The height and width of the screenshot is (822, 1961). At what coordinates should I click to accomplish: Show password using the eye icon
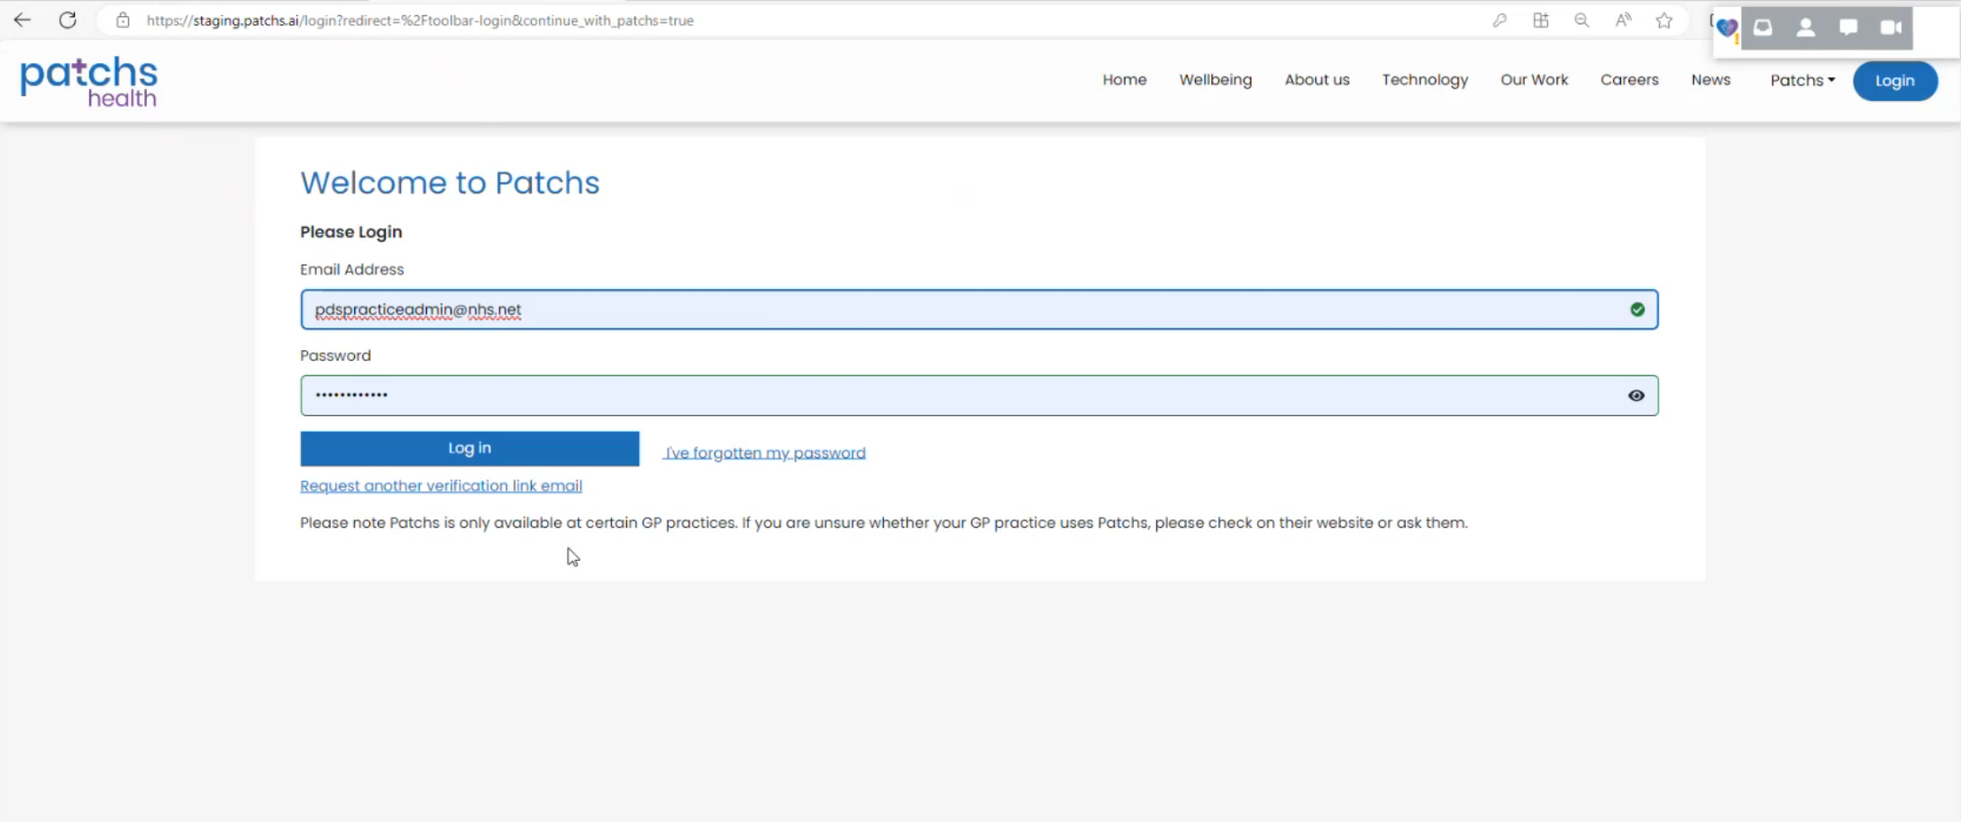[1637, 396]
